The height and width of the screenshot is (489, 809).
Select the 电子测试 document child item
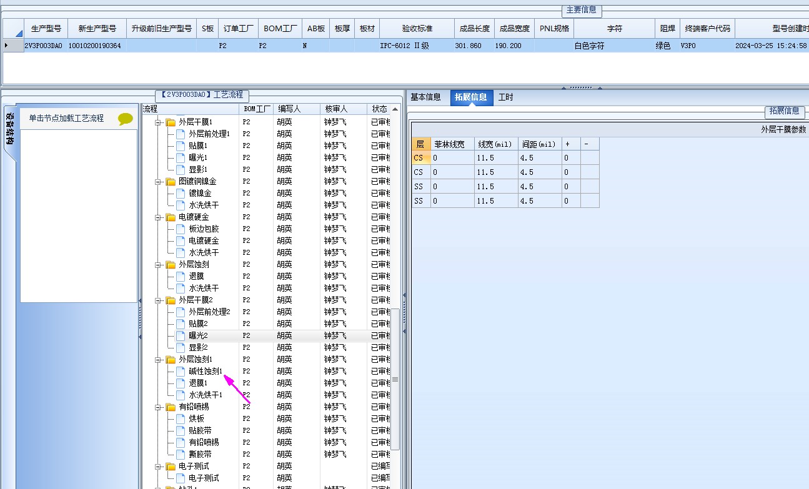[204, 478]
